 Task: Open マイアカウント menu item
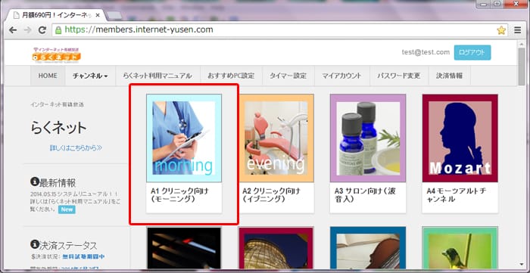coord(341,76)
